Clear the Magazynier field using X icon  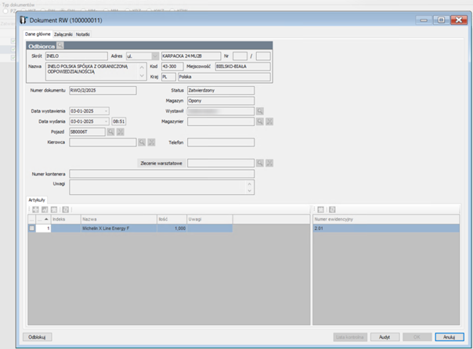coord(269,122)
